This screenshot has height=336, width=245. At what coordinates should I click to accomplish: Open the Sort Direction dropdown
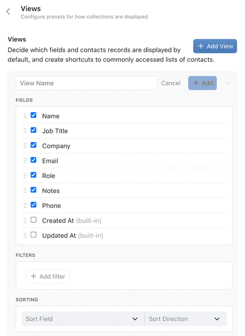pos(186,319)
